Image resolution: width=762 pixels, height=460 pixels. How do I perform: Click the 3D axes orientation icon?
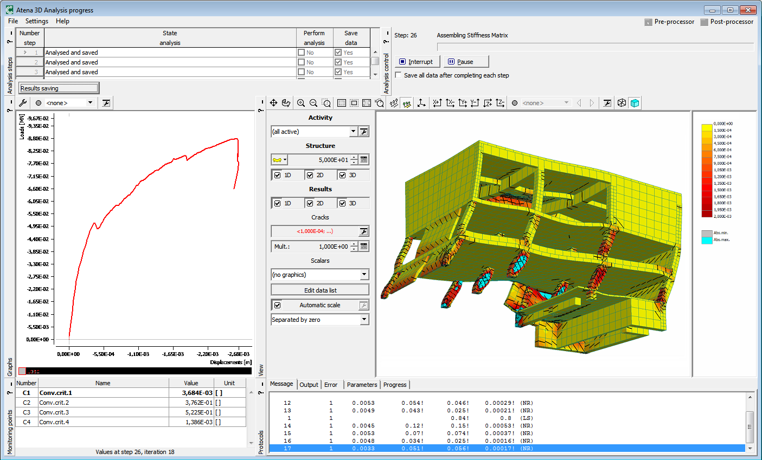pyautogui.click(x=421, y=103)
